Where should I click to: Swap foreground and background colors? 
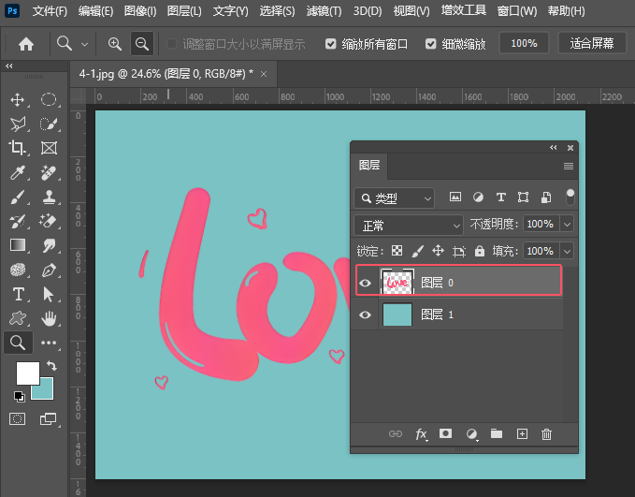51,366
